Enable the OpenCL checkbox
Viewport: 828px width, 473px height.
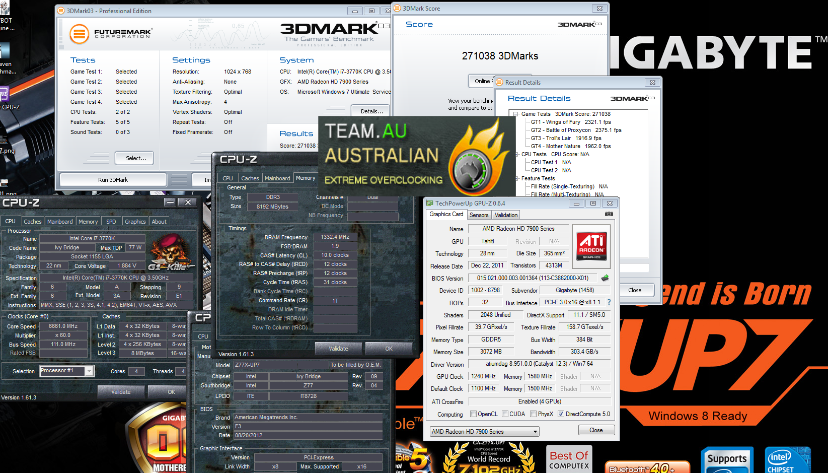[x=473, y=414]
